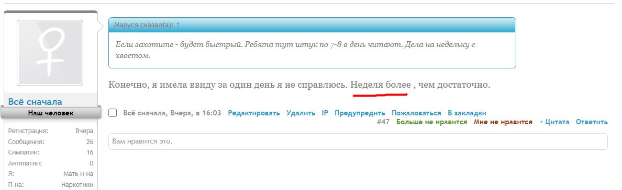Click the Наш человек user banner
The height and width of the screenshot is (190, 622).
click(x=51, y=113)
